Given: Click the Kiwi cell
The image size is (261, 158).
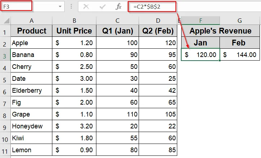Looking at the screenshot, I should pos(31,138).
